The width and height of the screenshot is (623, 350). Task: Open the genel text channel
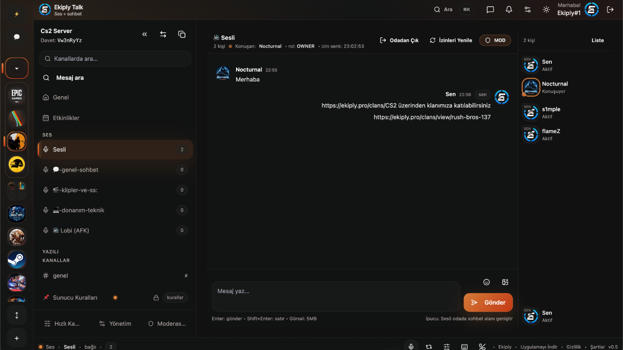tap(115, 276)
